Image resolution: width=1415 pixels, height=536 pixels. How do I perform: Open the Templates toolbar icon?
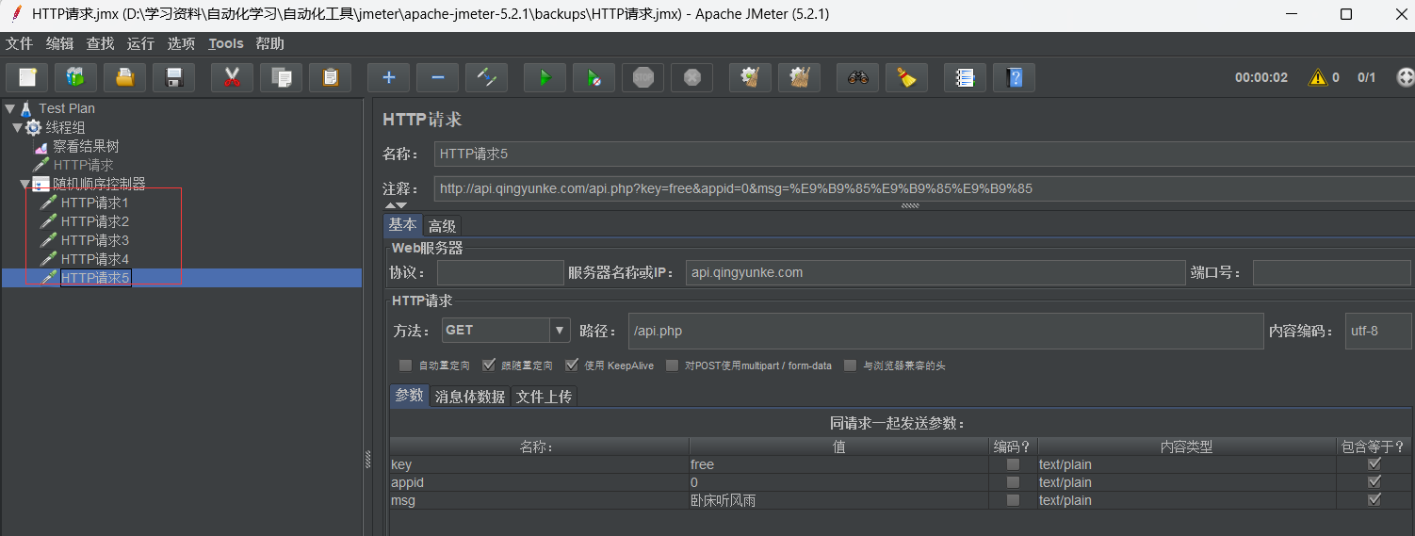coord(76,77)
